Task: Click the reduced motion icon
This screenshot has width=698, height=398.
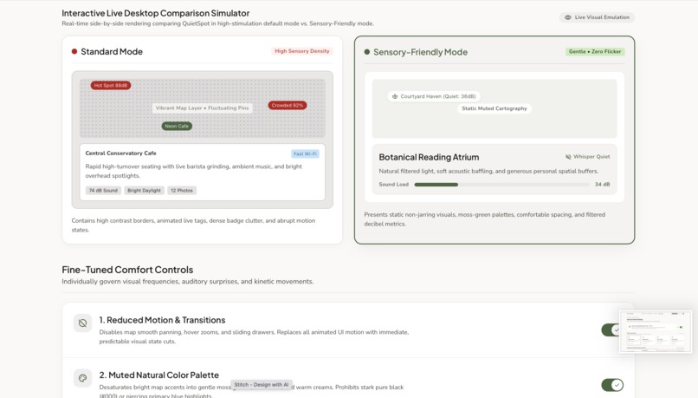Action: 83,323
